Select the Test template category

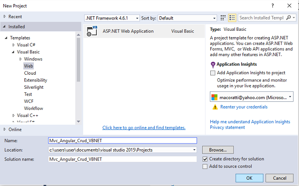[x=28, y=94]
